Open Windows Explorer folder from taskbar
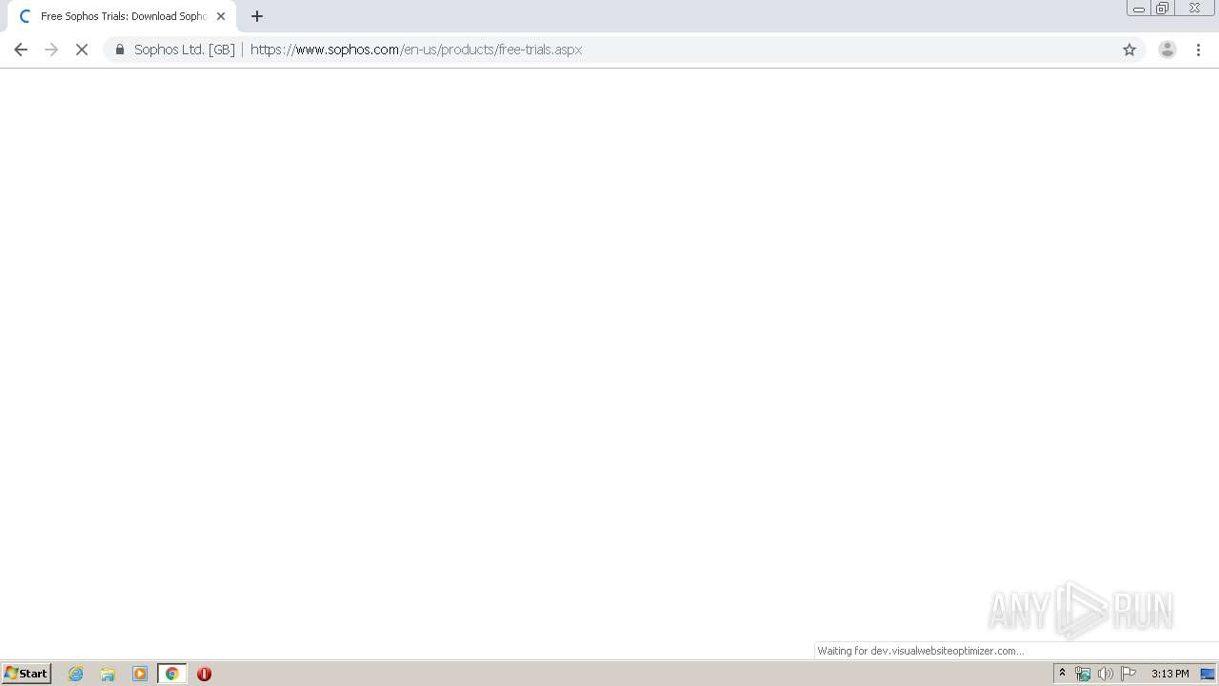 (108, 674)
